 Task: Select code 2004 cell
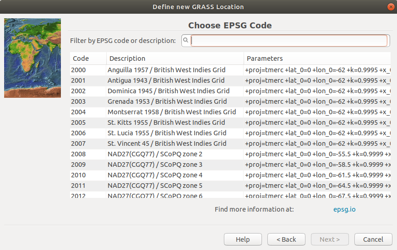[x=88, y=112]
